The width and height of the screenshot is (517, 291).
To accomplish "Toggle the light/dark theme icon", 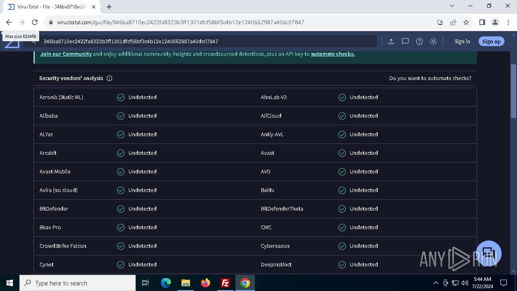I will pyautogui.click(x=433, y=41).
